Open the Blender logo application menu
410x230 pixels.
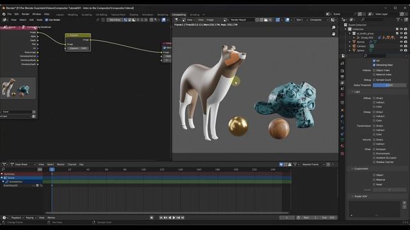click(4, 14)
